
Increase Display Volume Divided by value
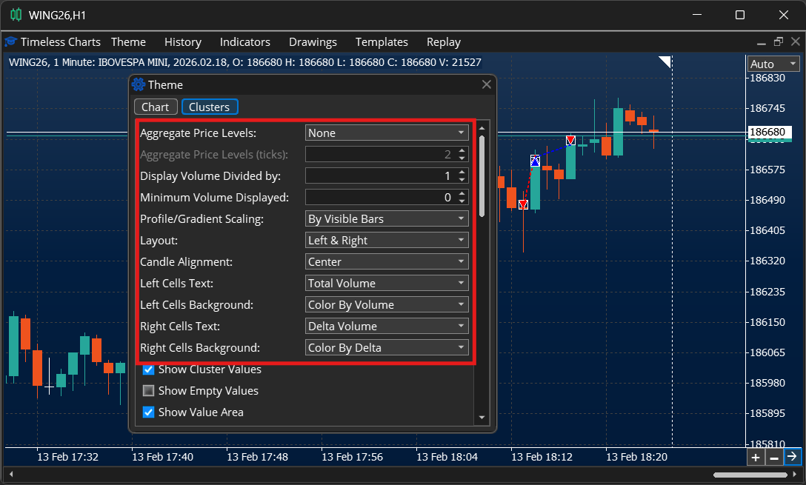[x=462, y=172]
